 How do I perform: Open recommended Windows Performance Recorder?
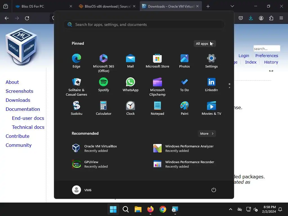pos(184,164)
